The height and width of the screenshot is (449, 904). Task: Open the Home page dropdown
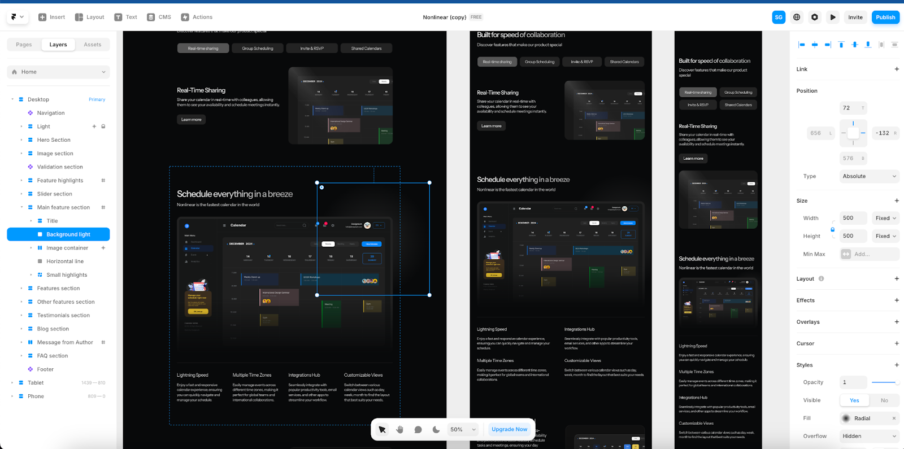coord(58,72)
